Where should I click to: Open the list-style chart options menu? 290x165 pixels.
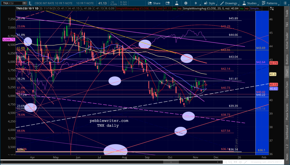point(285,3)
